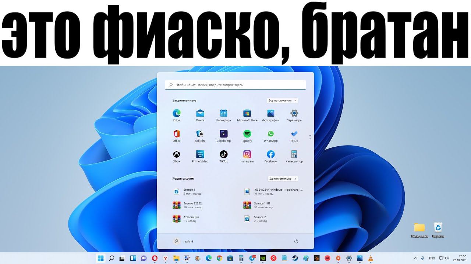
Task: Launch Steam from the taskbar
Action: coord(295,258)
